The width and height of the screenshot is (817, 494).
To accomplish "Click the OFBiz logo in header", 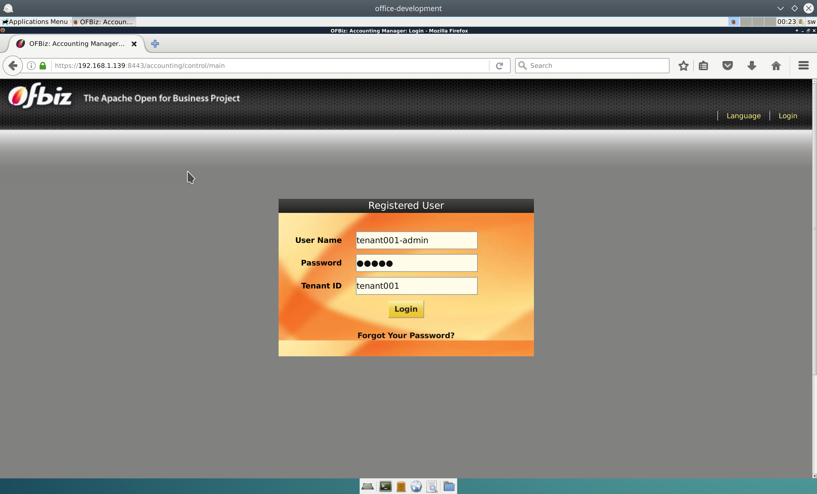I will coord(40,96).
